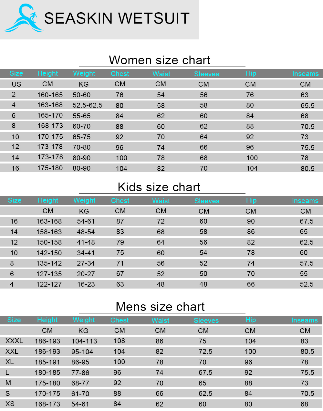Click the 52.5-62.5 weight cell in Women chart
The image size is (323, 411).
[87, 105]
